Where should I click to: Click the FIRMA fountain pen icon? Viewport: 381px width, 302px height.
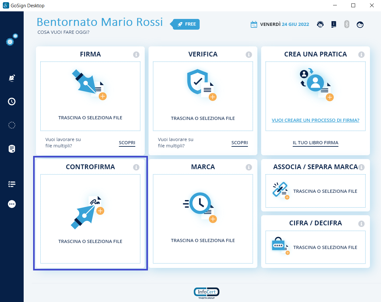pos(89,85)
